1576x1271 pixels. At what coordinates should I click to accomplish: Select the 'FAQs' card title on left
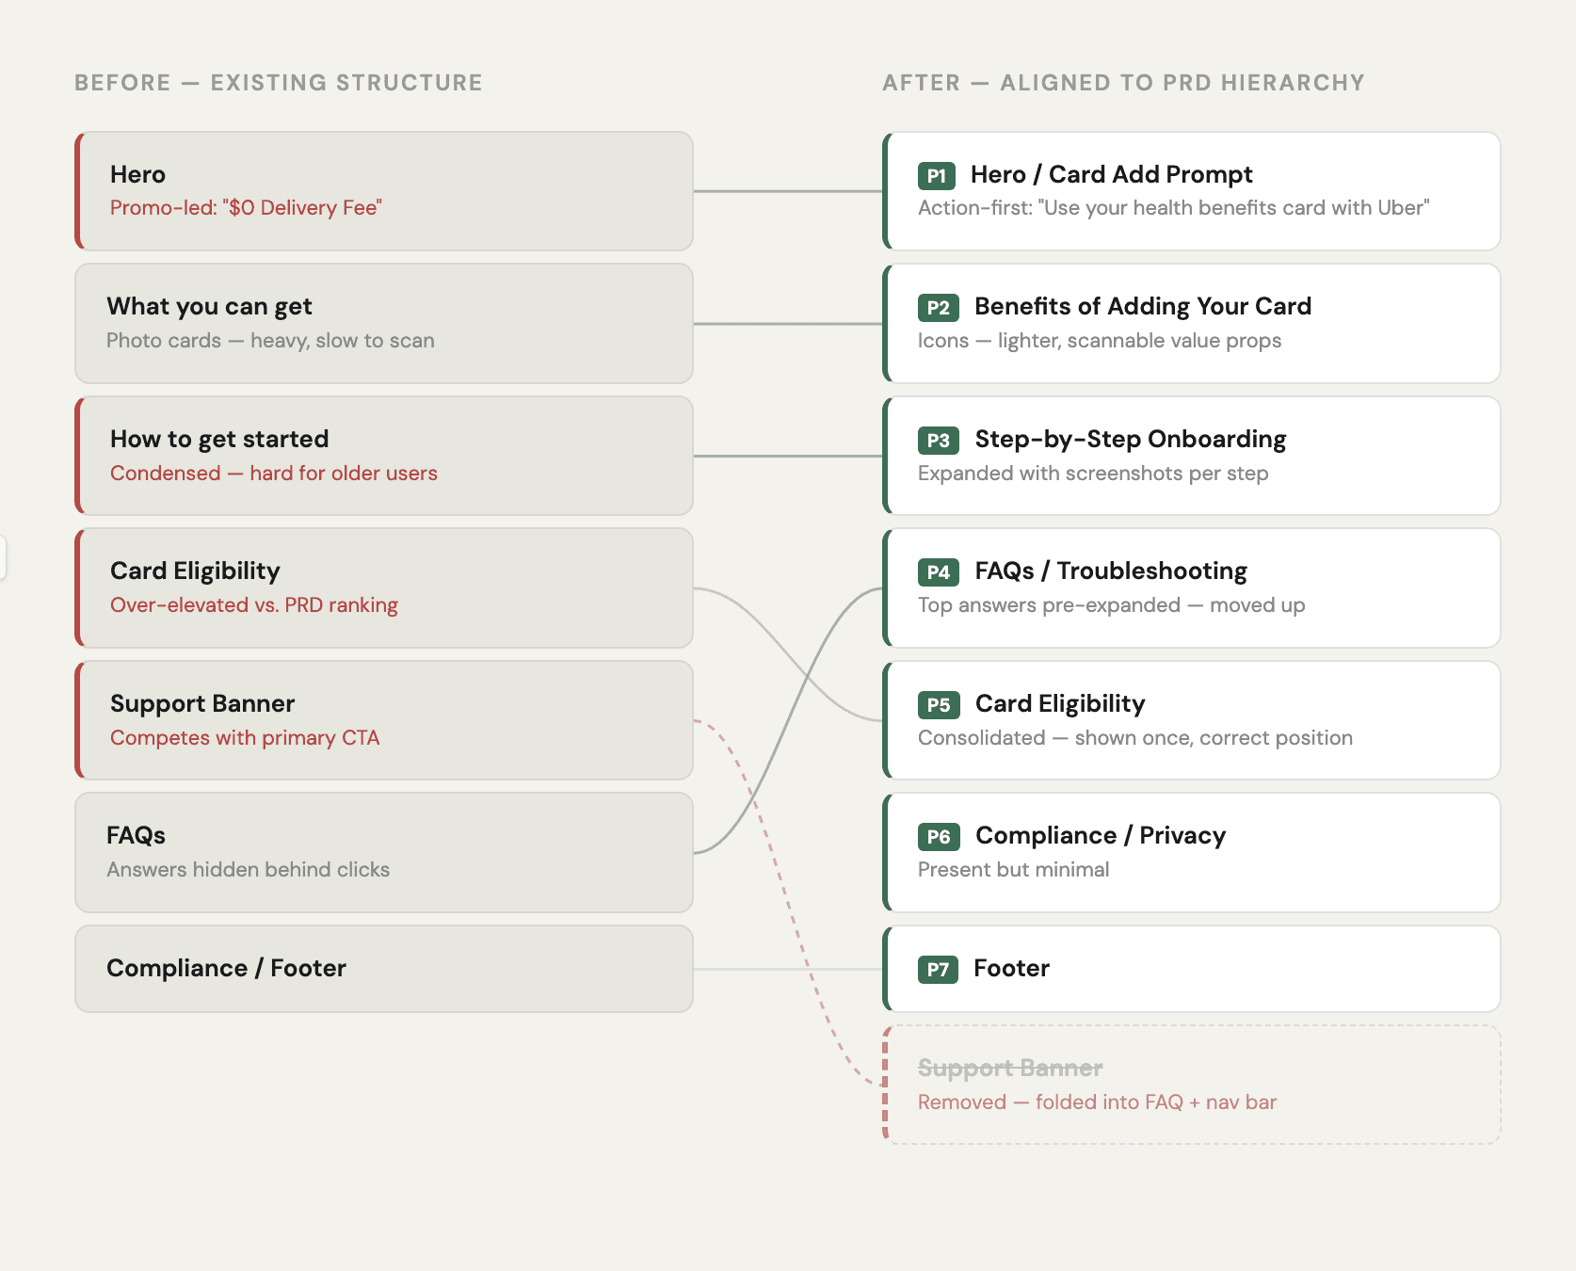click(x=136, y=835)
